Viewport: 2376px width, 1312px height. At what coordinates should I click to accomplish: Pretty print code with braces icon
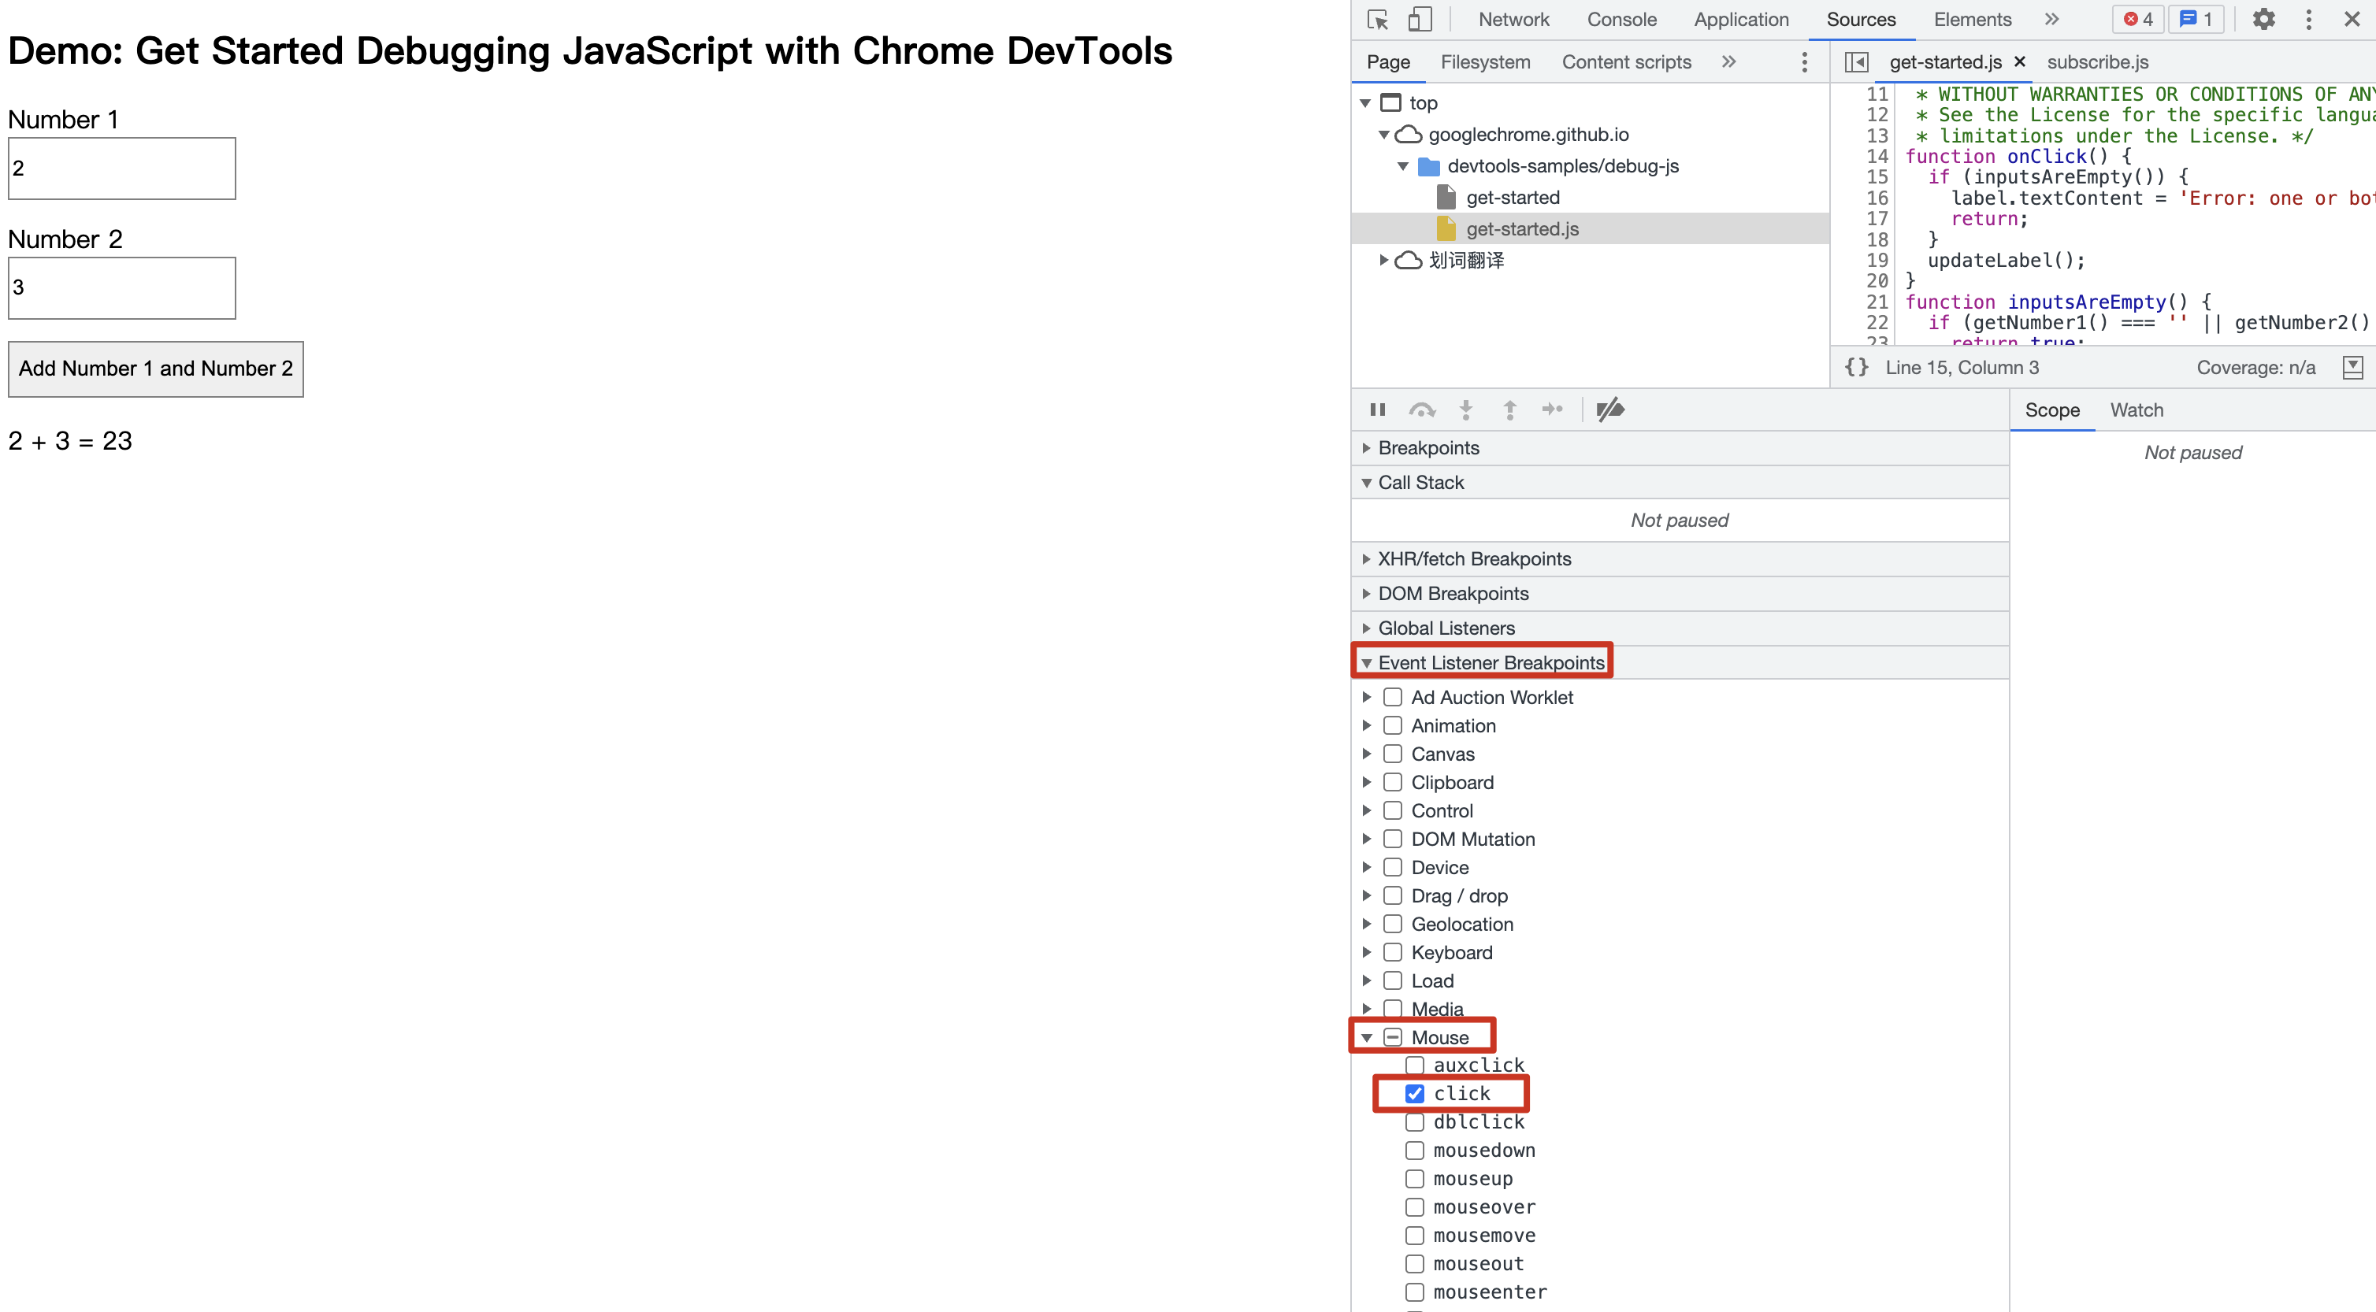click(1856, 367)
